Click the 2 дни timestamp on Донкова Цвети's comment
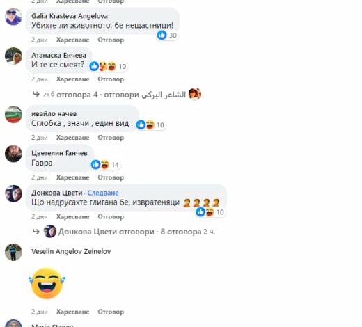The width and height of the screenshot is (362, 327). pos(40,216)
